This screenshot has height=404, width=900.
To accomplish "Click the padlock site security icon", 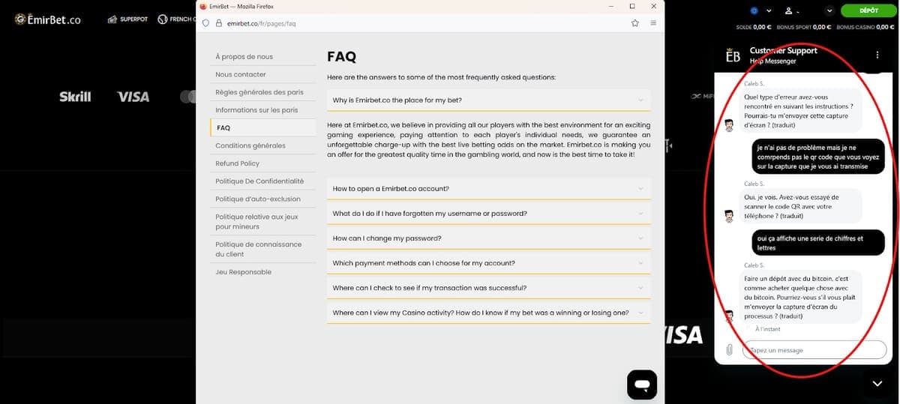I will coord(219,23).
